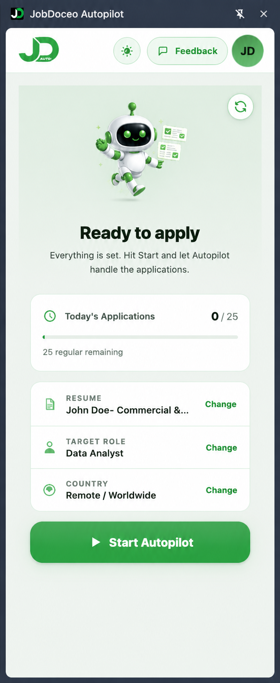The width and height of the screenshot is (280, 683).
Task: Start Autopilot with the green button
Action: [x=140, y=542]
